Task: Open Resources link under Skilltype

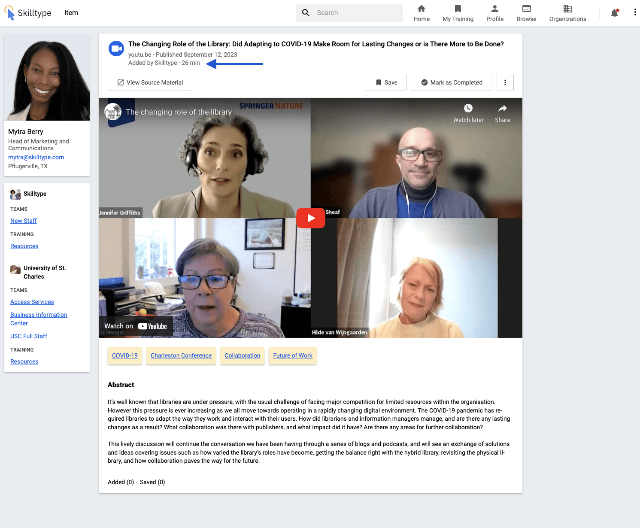Action: coord(24,246)
